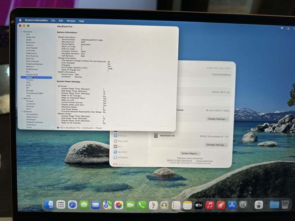Viewport: 295px width, 221px height.
Task: Select Applications under Software
Action: [x=32, y=117]
